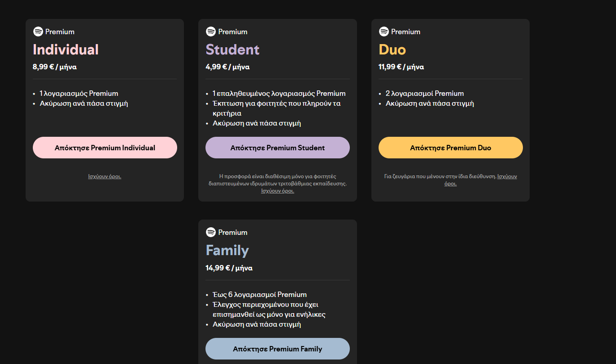Click the Family plan heading
Viewport: 616px width, 364px height.
[x=227, y=250]
